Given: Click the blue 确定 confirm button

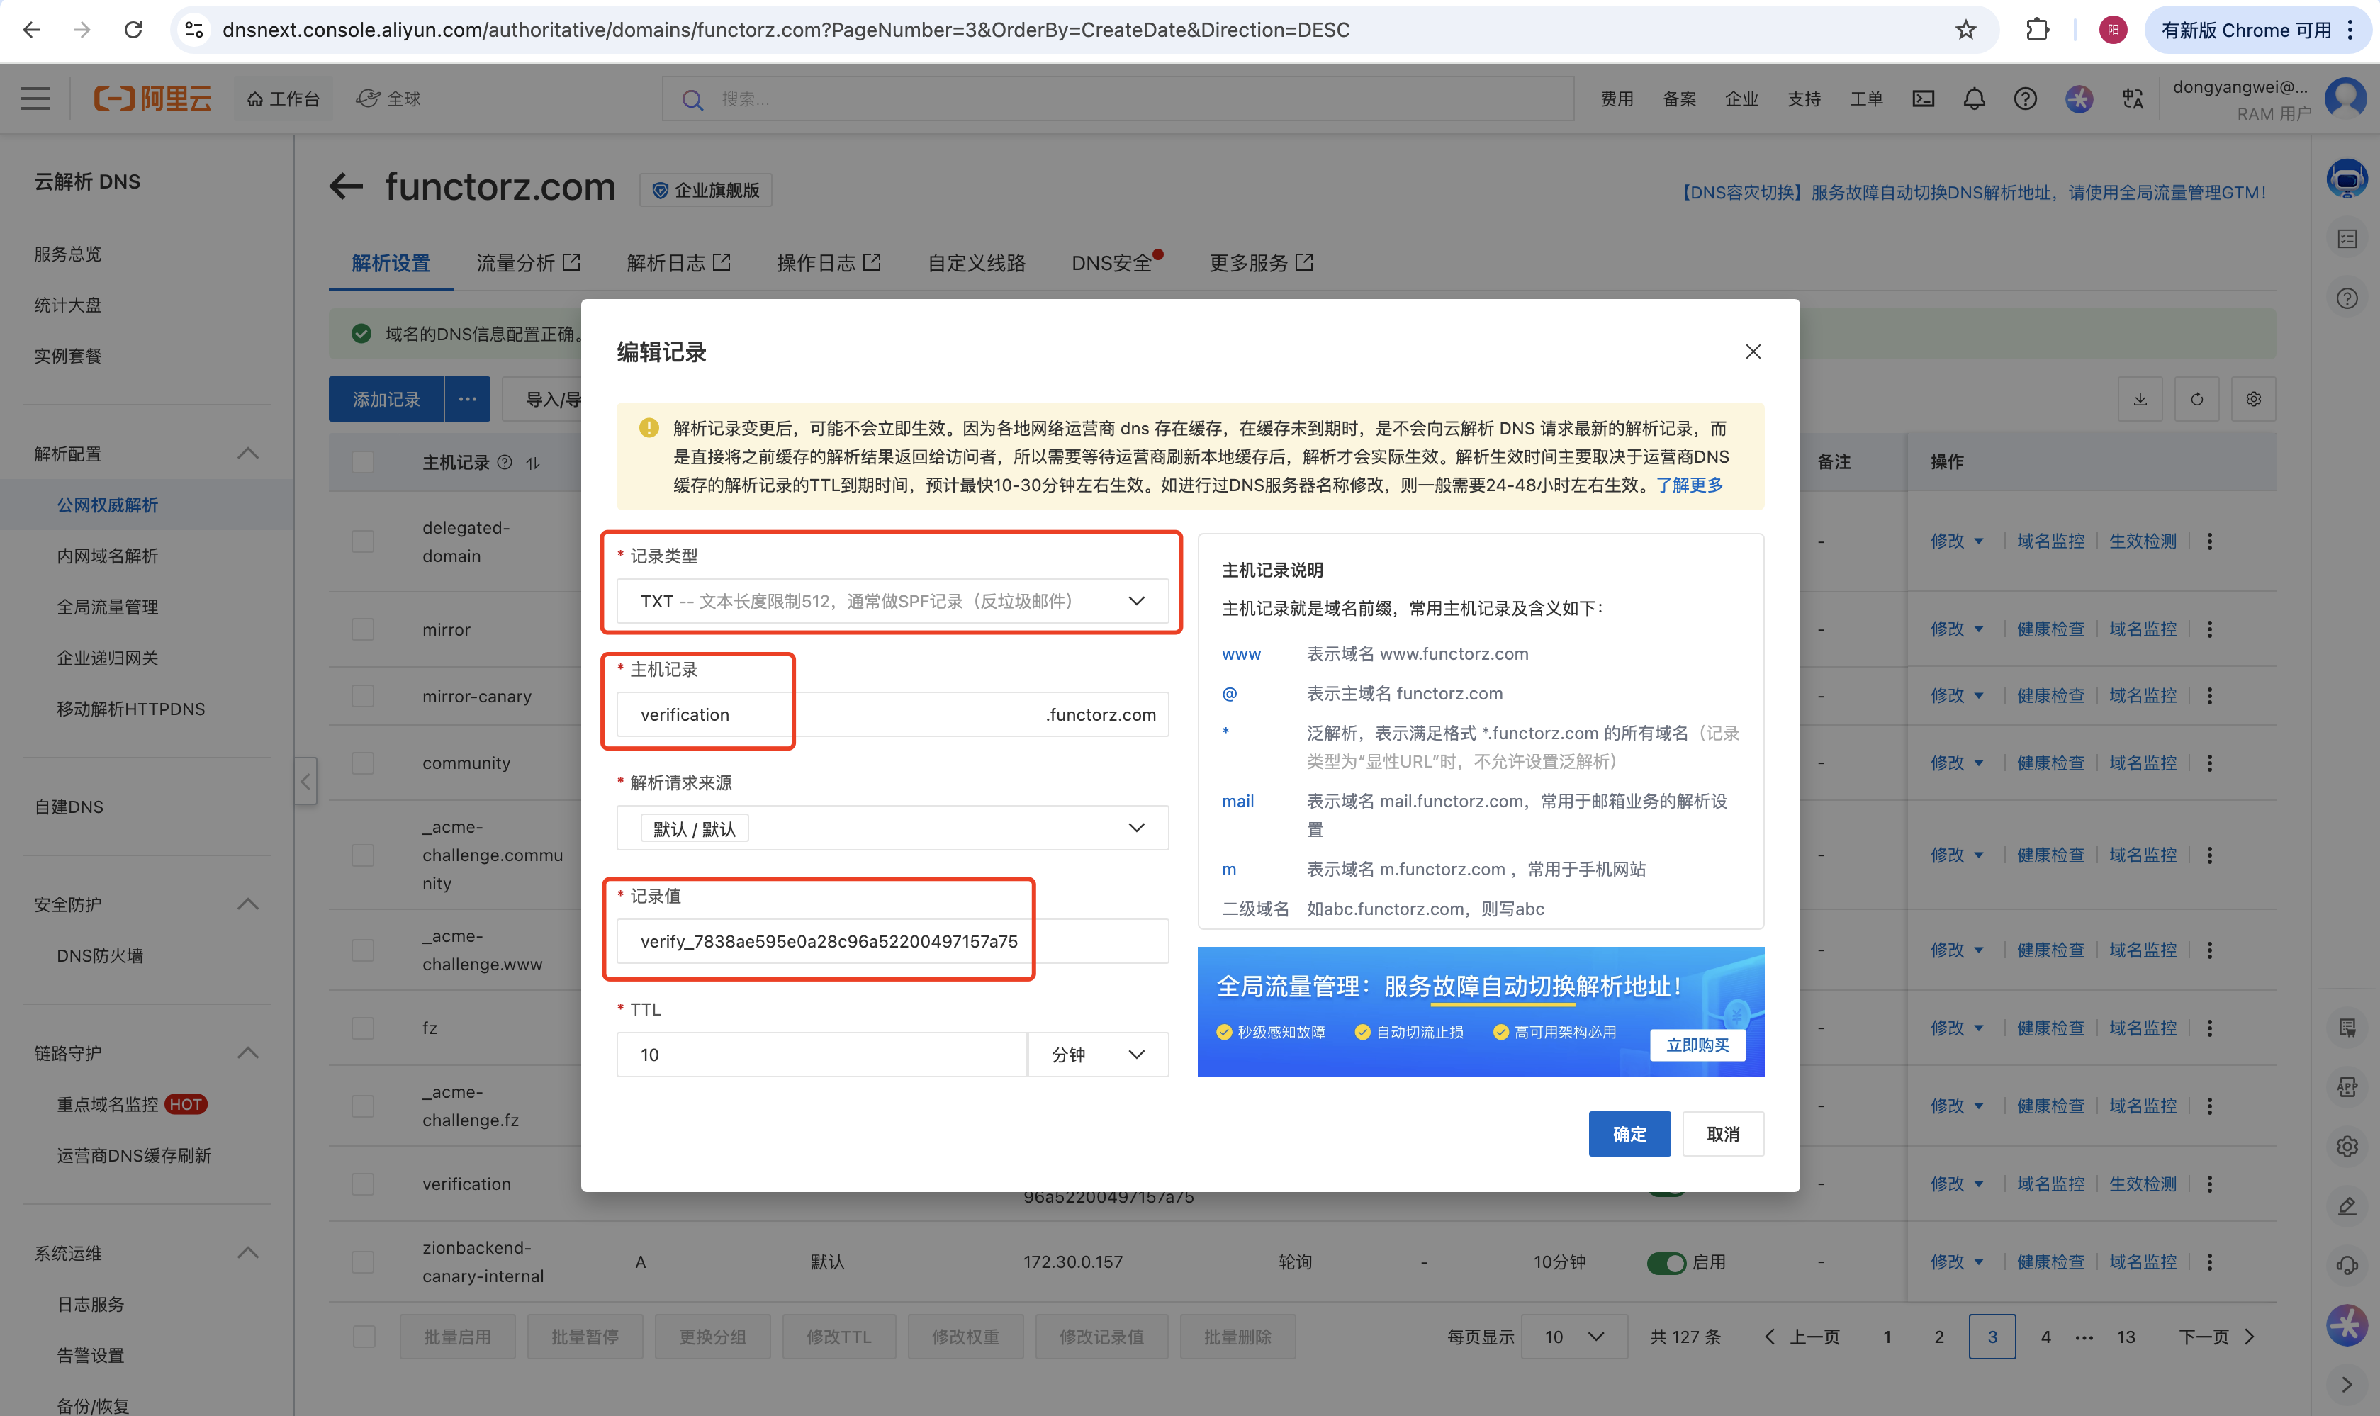Looking at the screenshot, I should [1629, 1133].
